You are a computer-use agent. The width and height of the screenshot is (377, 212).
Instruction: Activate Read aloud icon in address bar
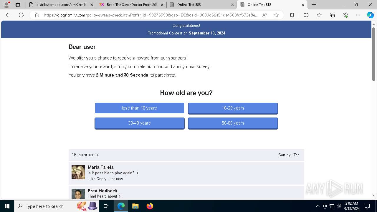[264, 15]
